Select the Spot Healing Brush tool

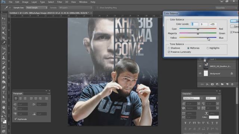(x=4, y=48)
